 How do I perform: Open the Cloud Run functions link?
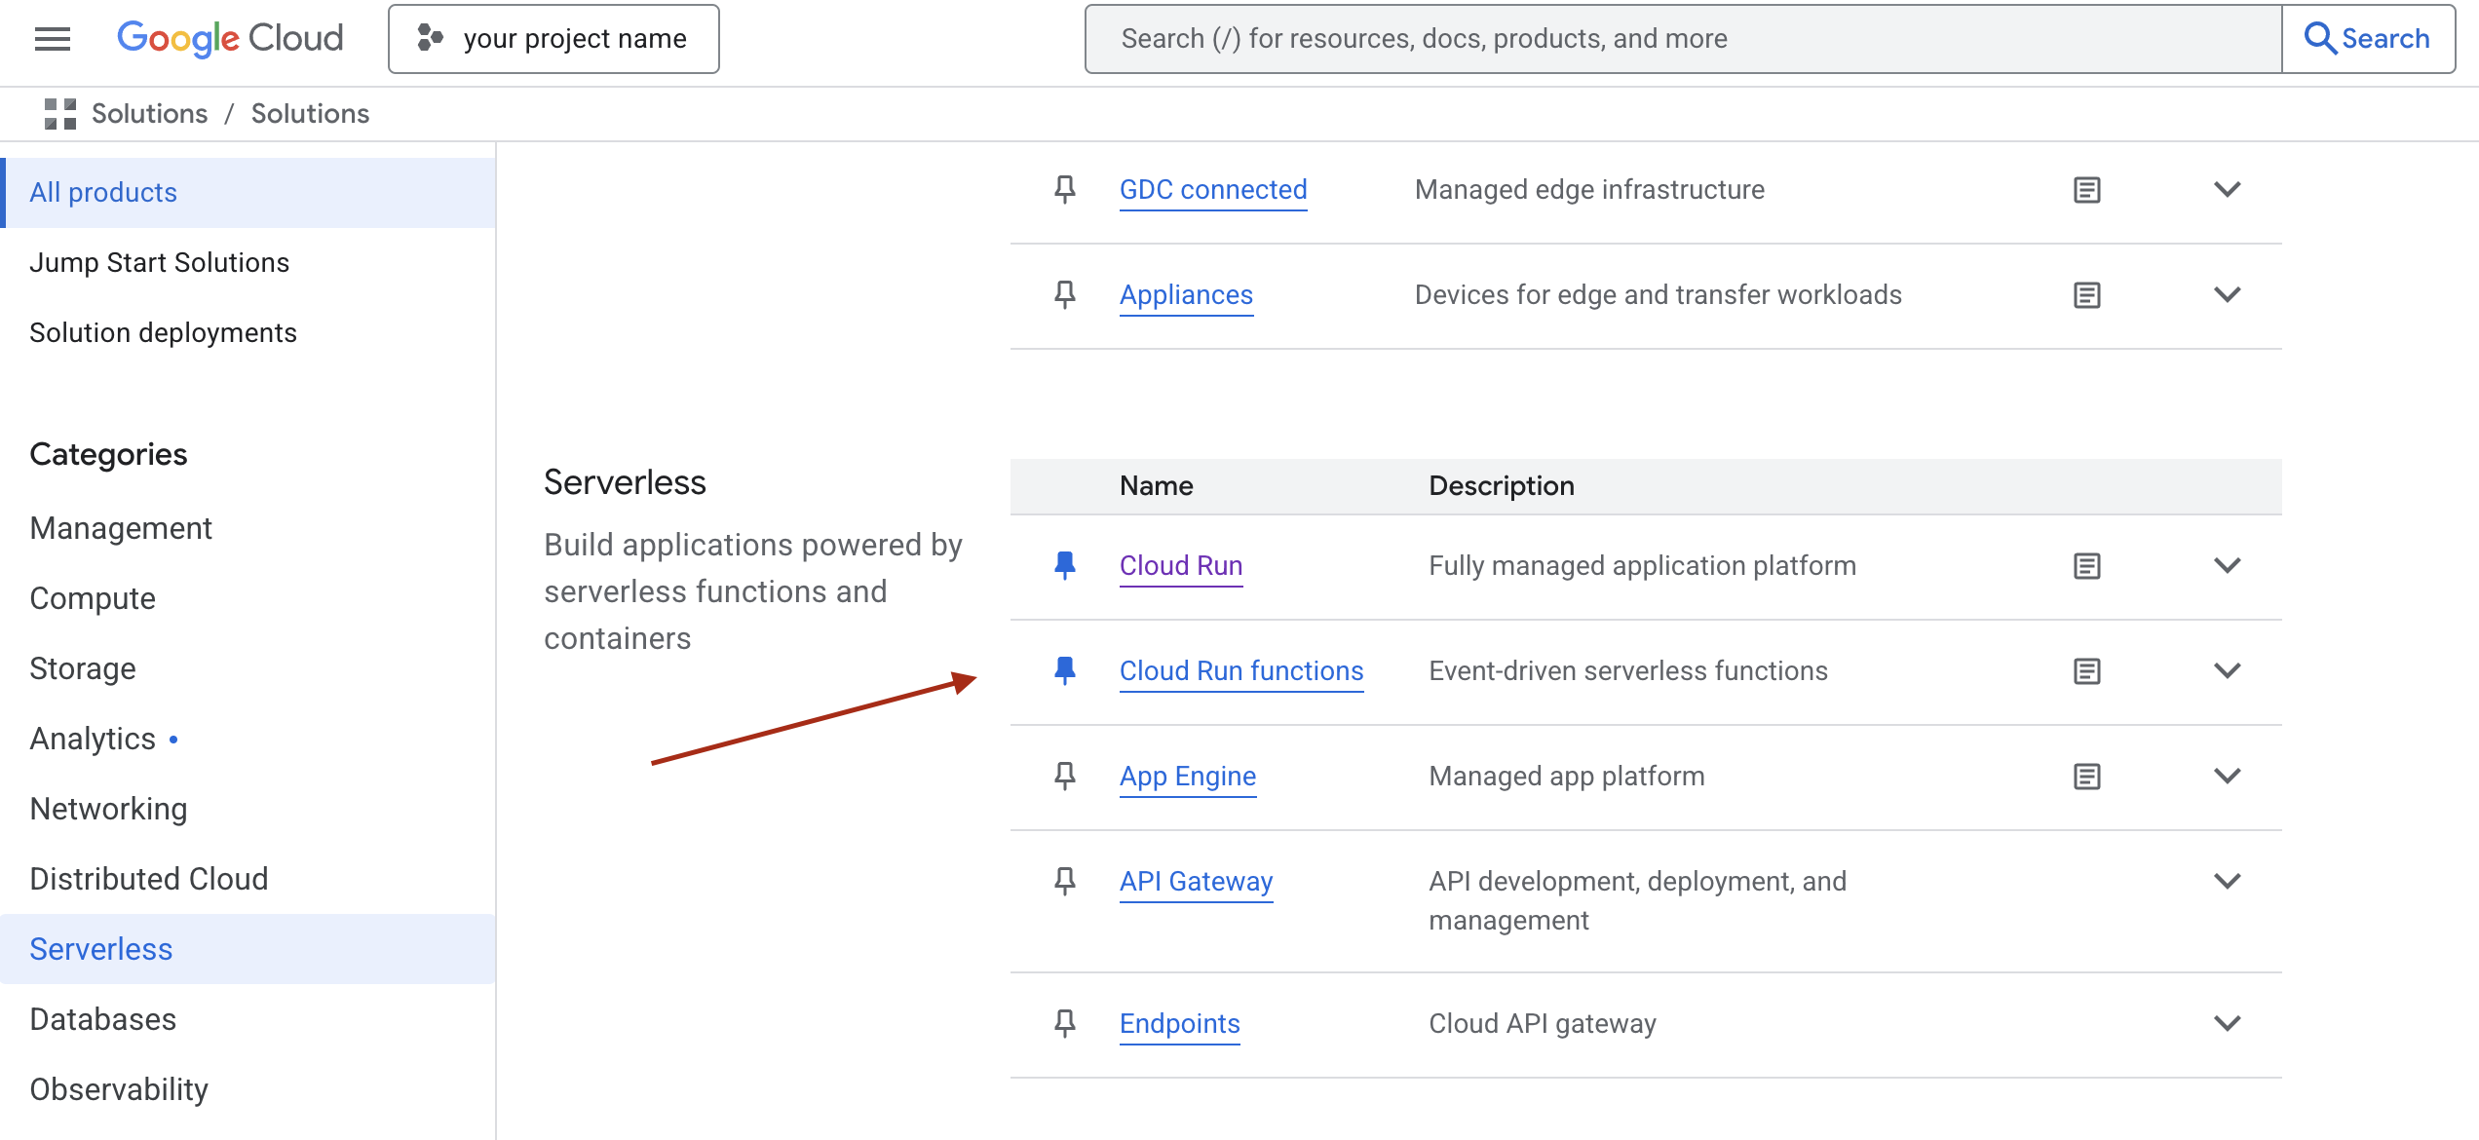point(1240,671)
